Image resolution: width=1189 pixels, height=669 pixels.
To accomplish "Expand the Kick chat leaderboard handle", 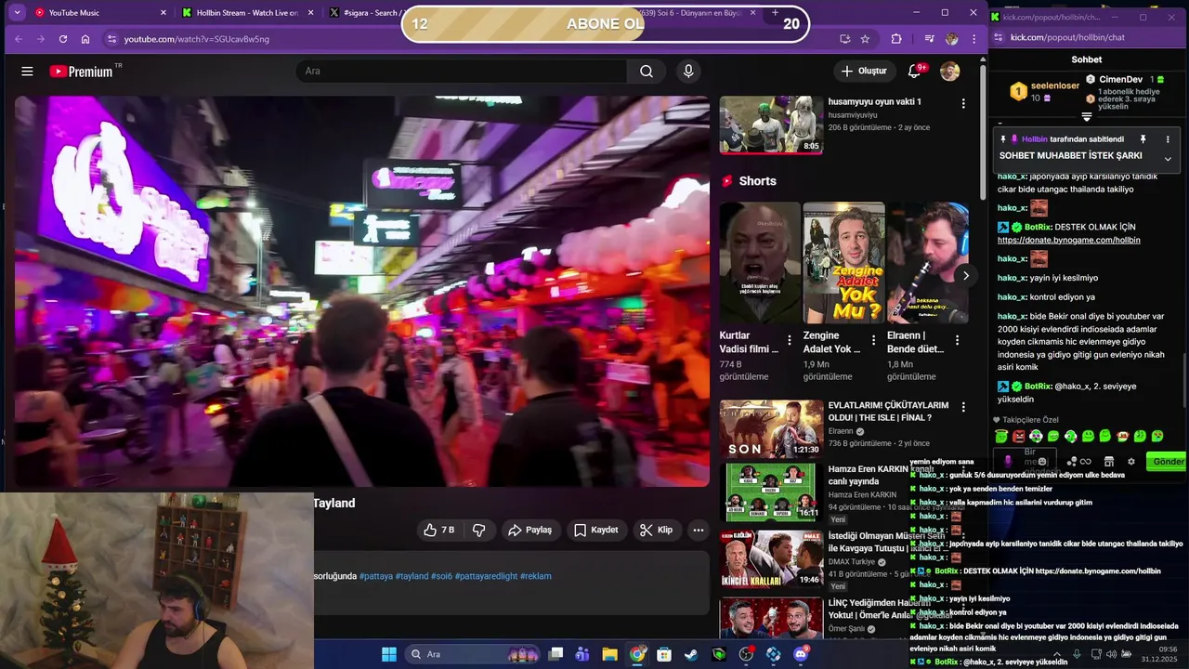I will click(1087, 117).
